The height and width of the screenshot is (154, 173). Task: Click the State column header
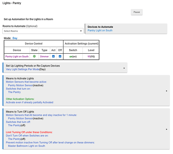(34, 50)
